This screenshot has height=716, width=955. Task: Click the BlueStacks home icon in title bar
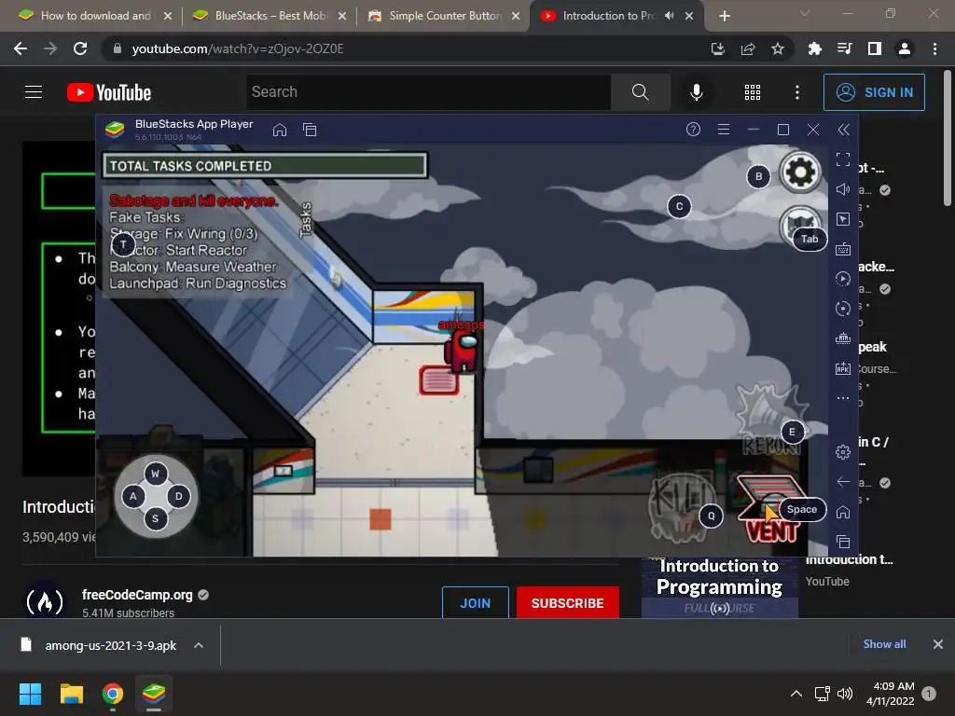[x=280, y=130]
